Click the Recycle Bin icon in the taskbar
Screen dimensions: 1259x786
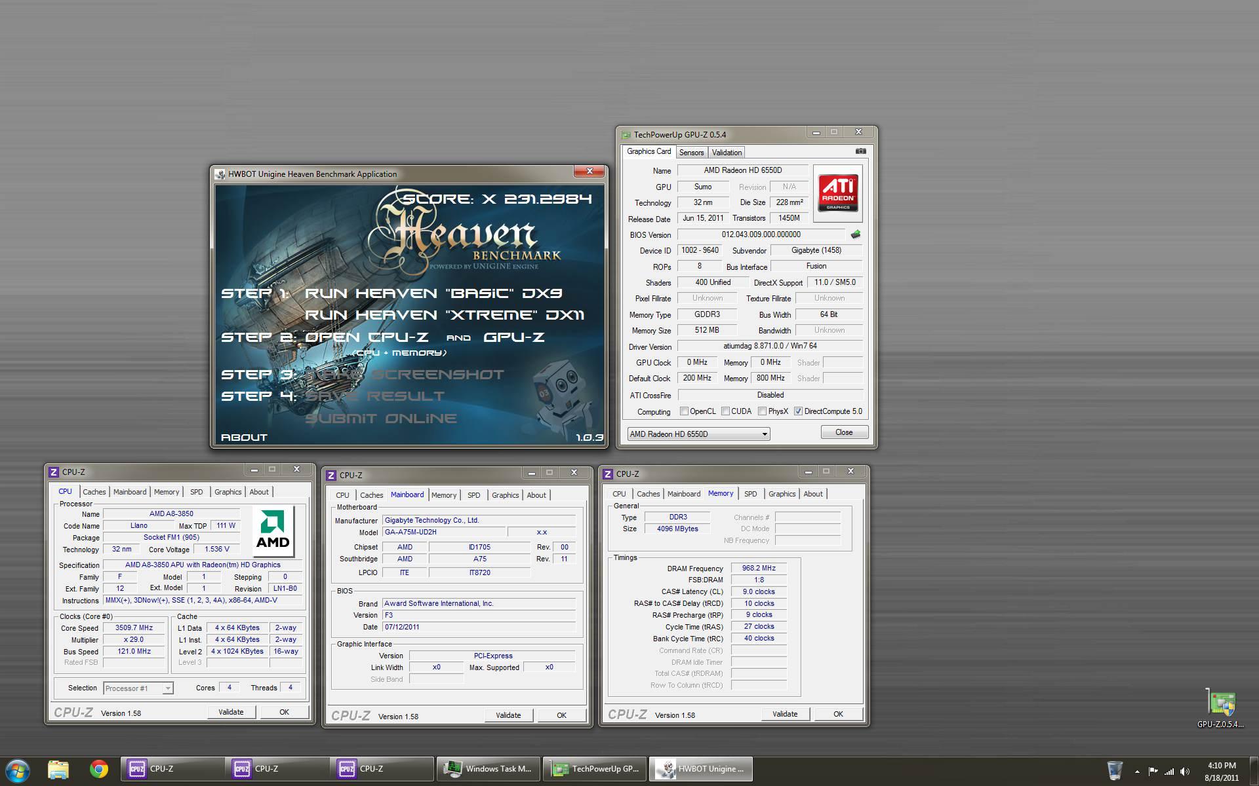coord(1114,770)
